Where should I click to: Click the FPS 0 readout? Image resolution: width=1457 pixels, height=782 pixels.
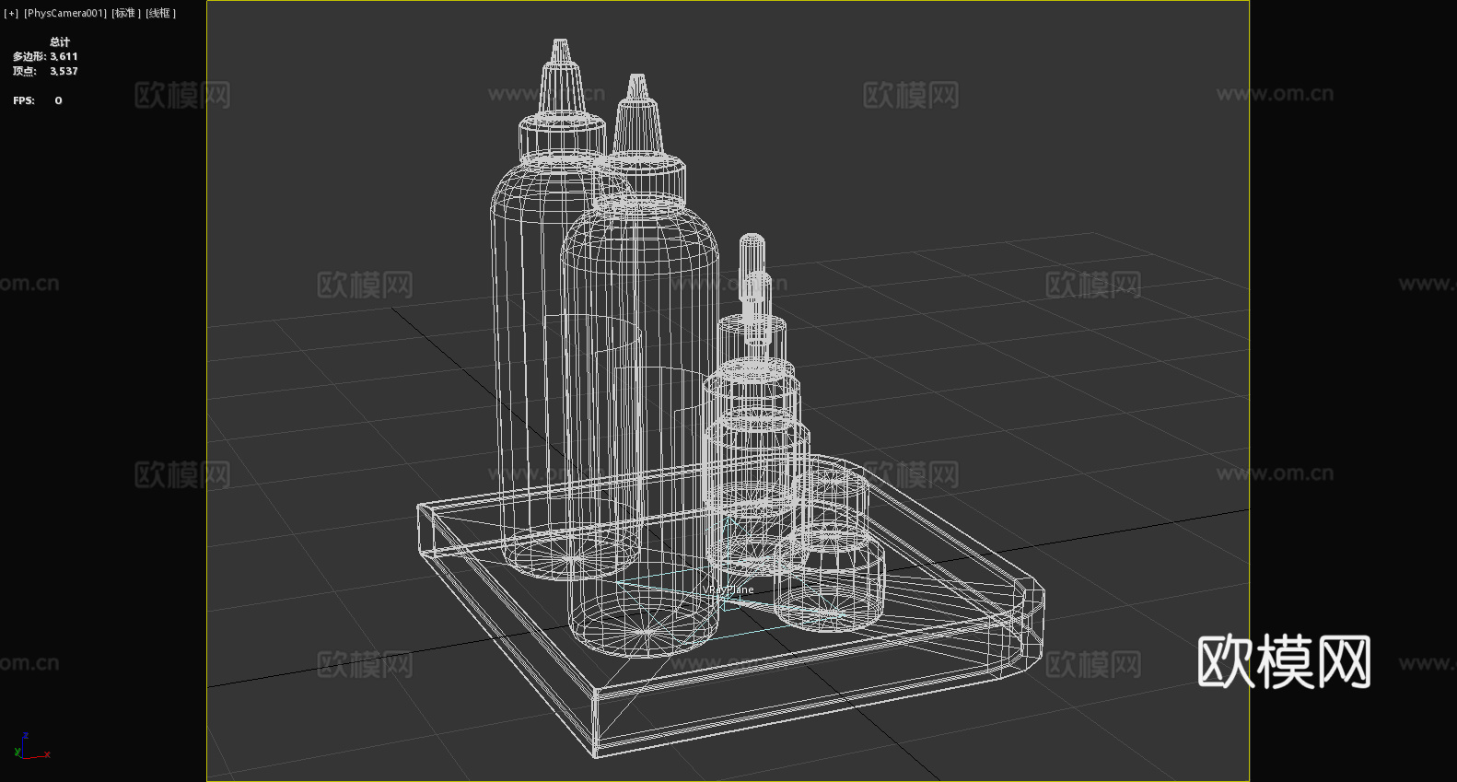(x=38, y=100)
